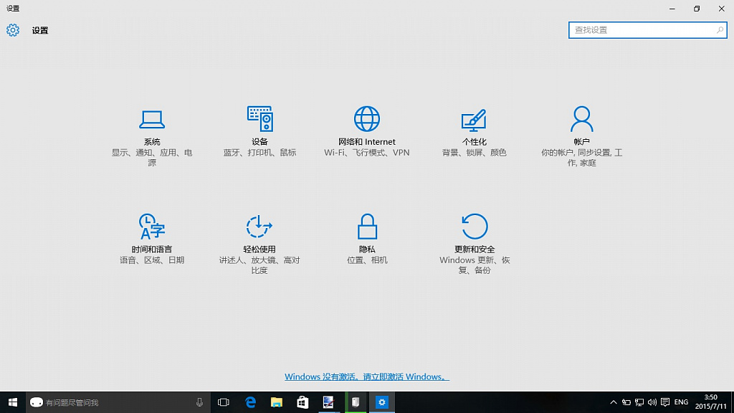
Task: Restore down the 设置 window
Action: point(697,9)
